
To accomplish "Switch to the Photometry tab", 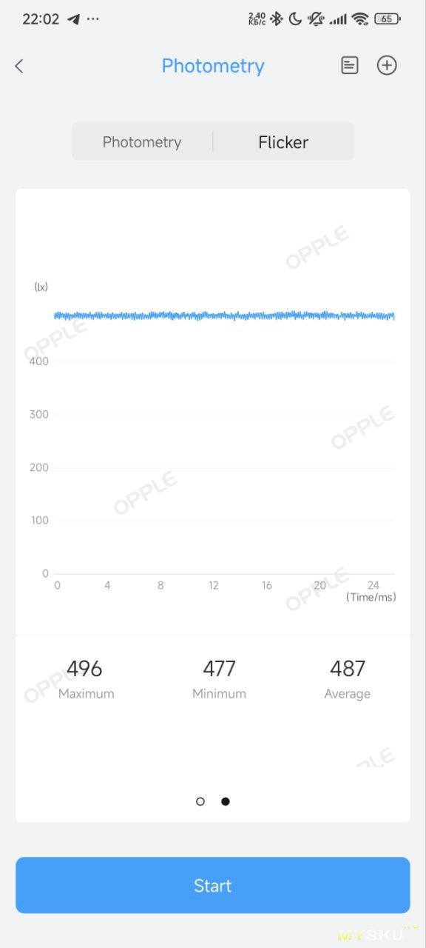I will coord(142,142).
